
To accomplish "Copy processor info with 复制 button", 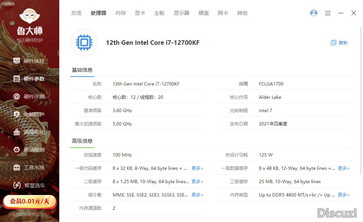I will point(339,43).
